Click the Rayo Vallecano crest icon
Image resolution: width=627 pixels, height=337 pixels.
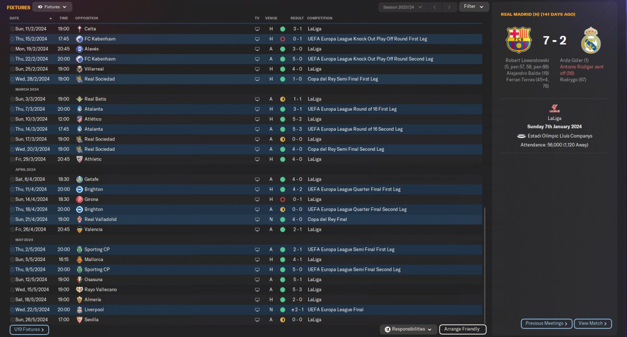(x=79, y=289)
